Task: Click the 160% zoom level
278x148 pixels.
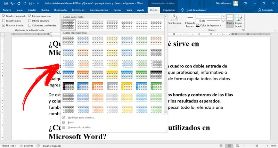Action: pos(273,146)
